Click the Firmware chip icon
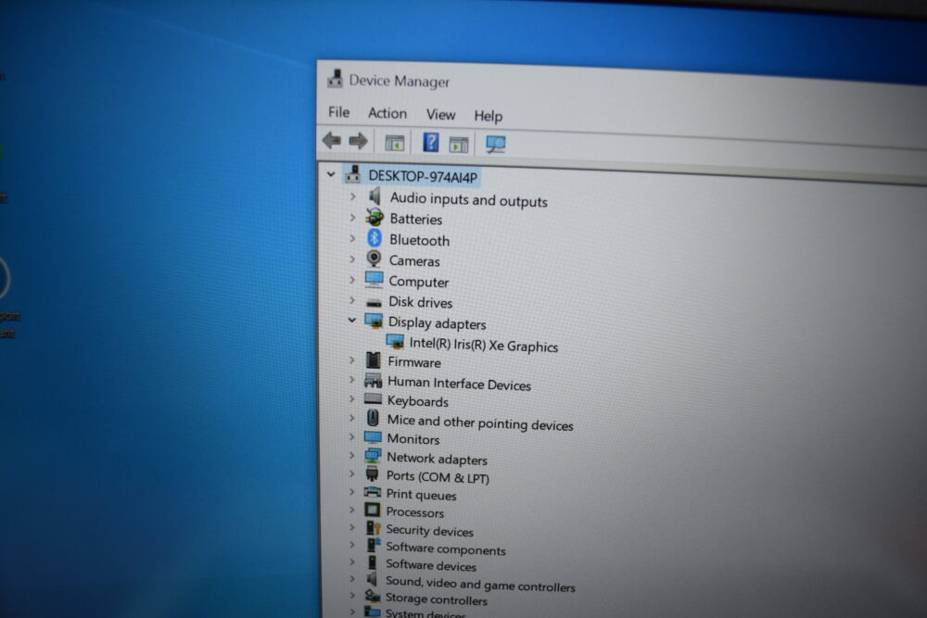Screen dimensions: 927x618 point(373,359)
